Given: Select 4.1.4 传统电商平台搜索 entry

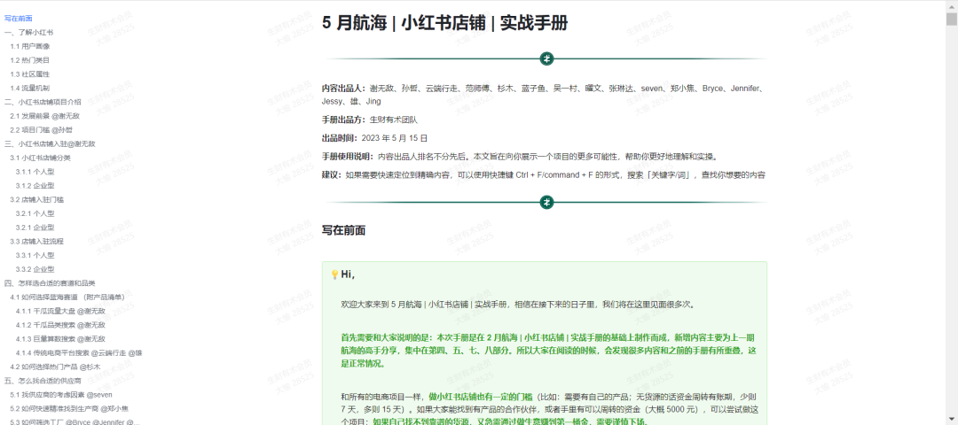Looking at the screenshot, I should tap(79, 353).
